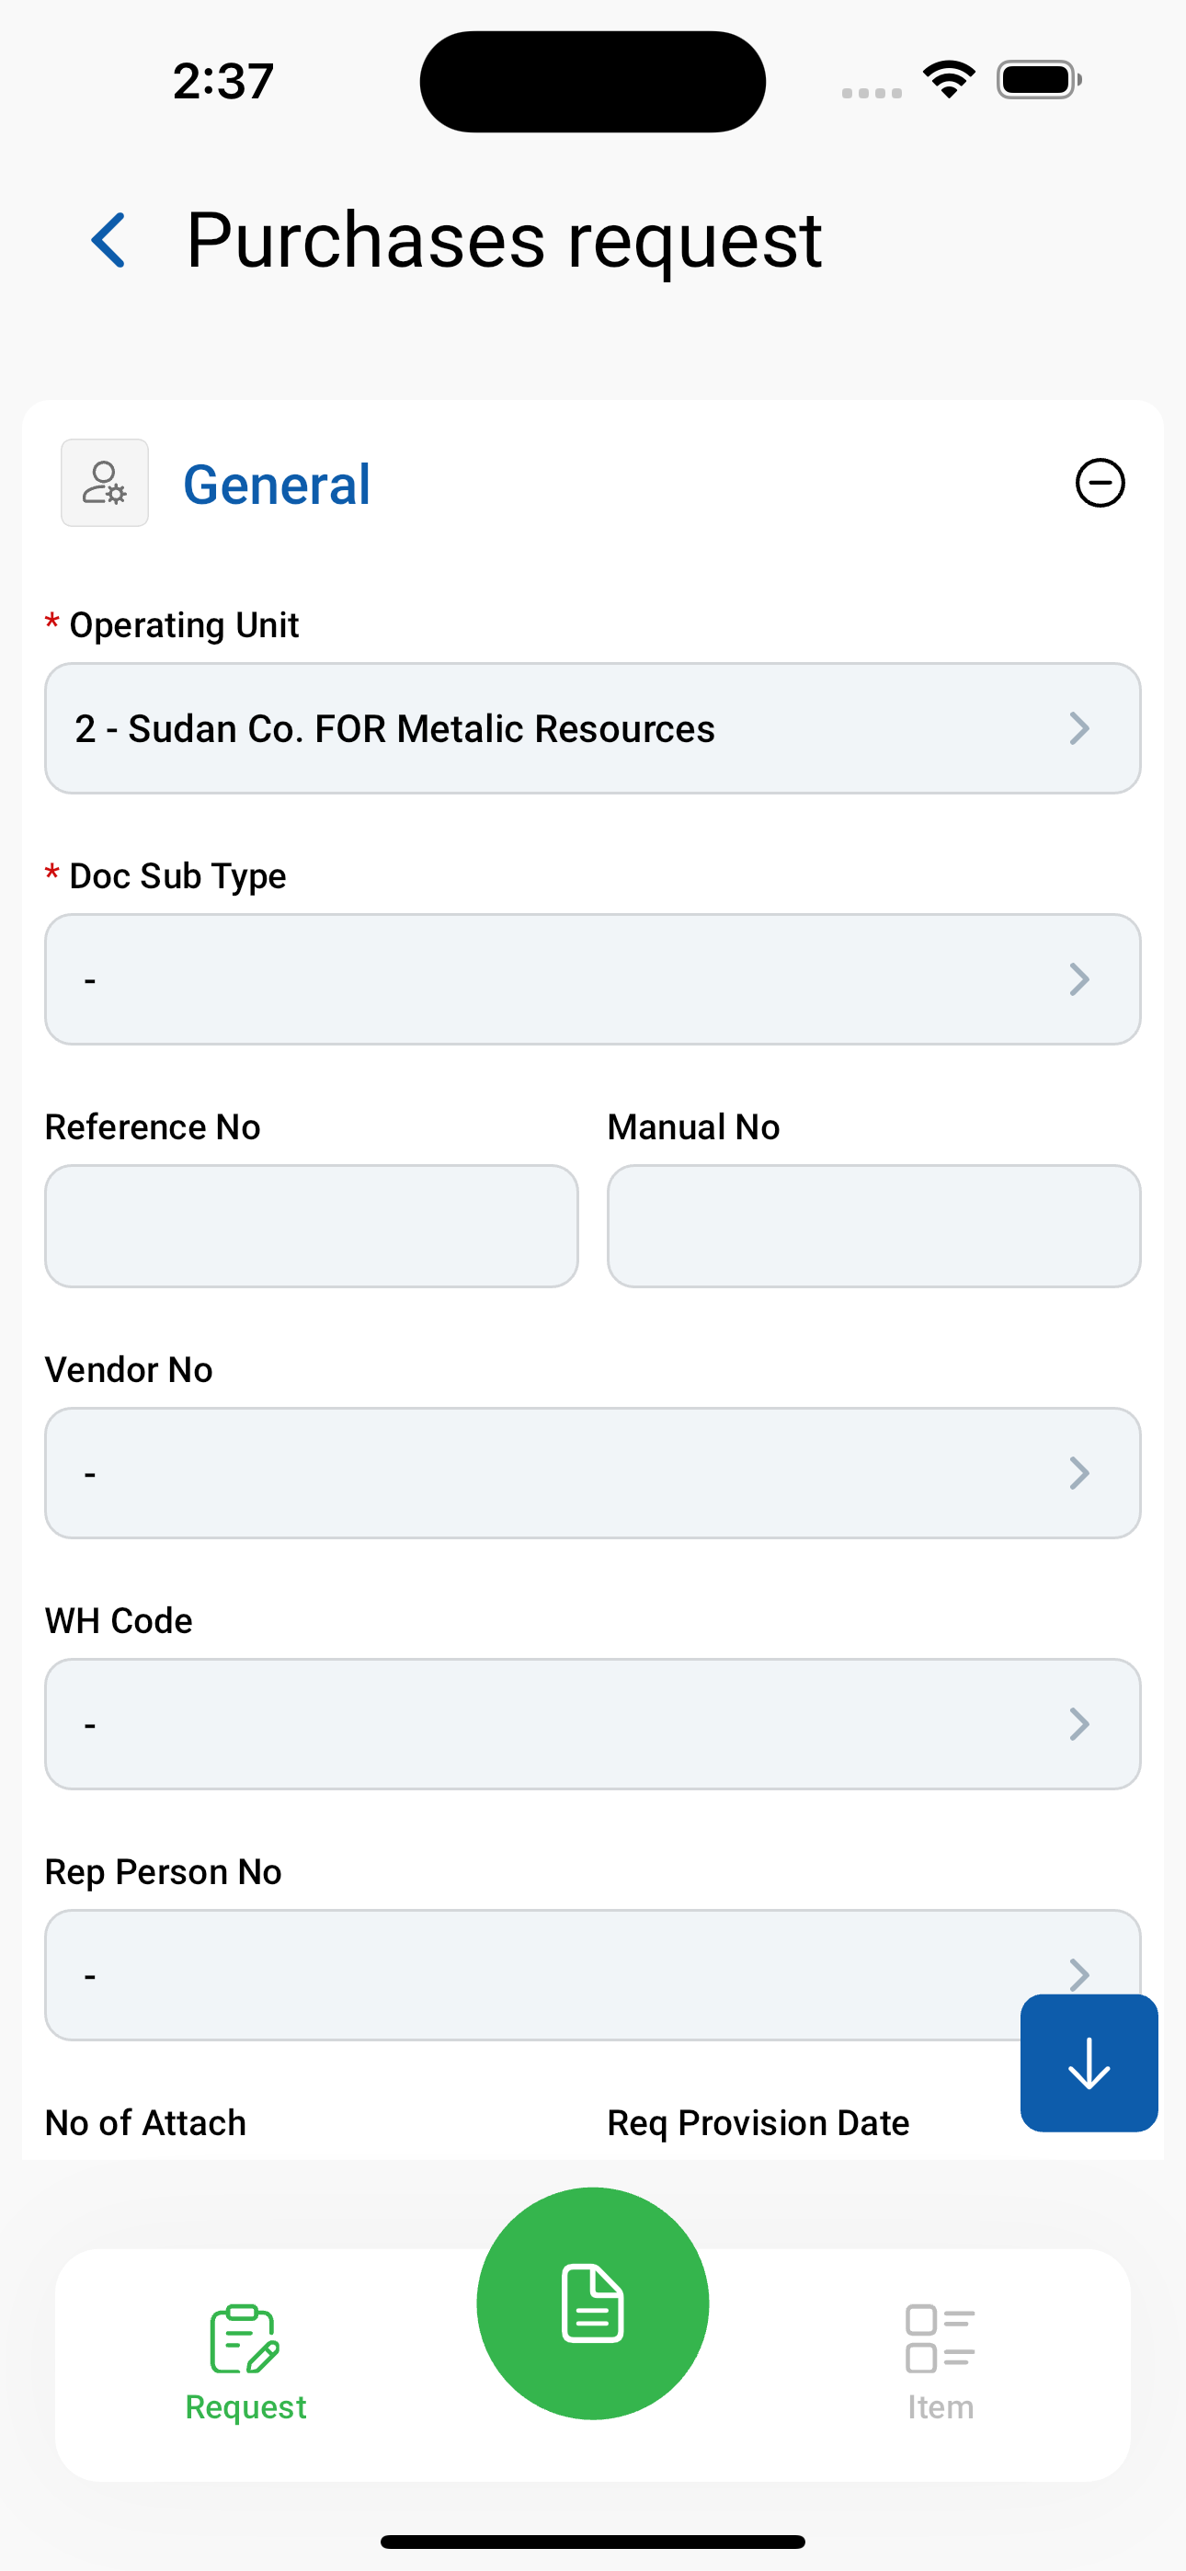Screen dimensions: 1186x2571
Task: Open the WH Code selector
Action: click(x=593, y=1723)
